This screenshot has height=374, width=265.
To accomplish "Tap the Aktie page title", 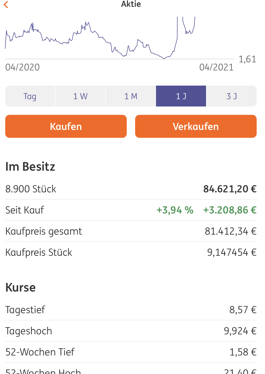I will pos(131,4).
